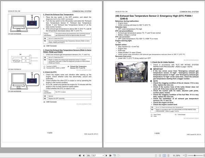Click page number 1-S255
Screen dimensions: 205x158
(x=157, y=133)
